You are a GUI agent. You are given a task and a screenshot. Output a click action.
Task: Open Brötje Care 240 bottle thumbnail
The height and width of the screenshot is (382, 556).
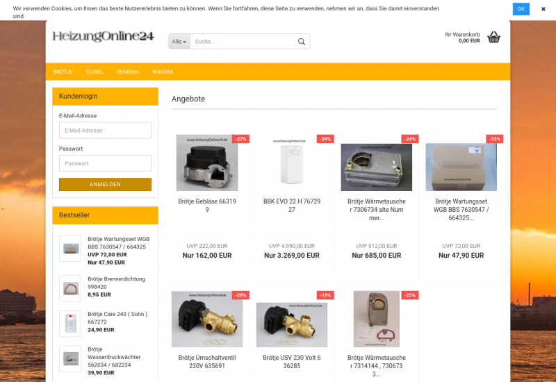pos(70,324)
